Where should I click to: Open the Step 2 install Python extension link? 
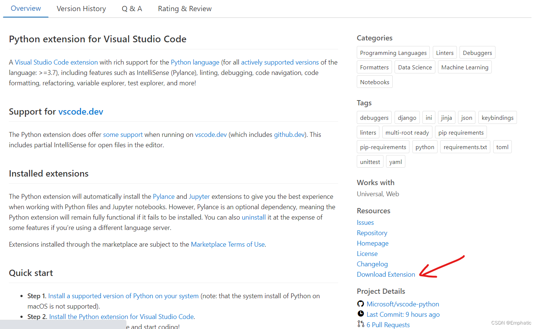(122, 317)
